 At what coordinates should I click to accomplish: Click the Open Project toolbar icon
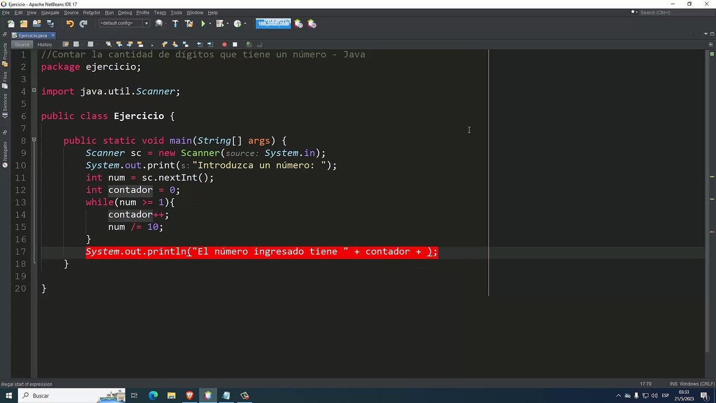coord(37,24)
